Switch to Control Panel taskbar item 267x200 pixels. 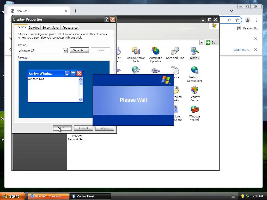click(x=90, y=196)
